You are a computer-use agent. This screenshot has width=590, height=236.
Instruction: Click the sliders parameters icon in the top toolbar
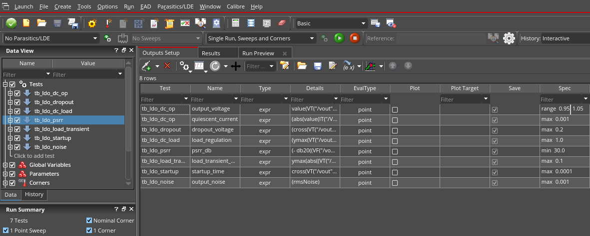[139, 23]
